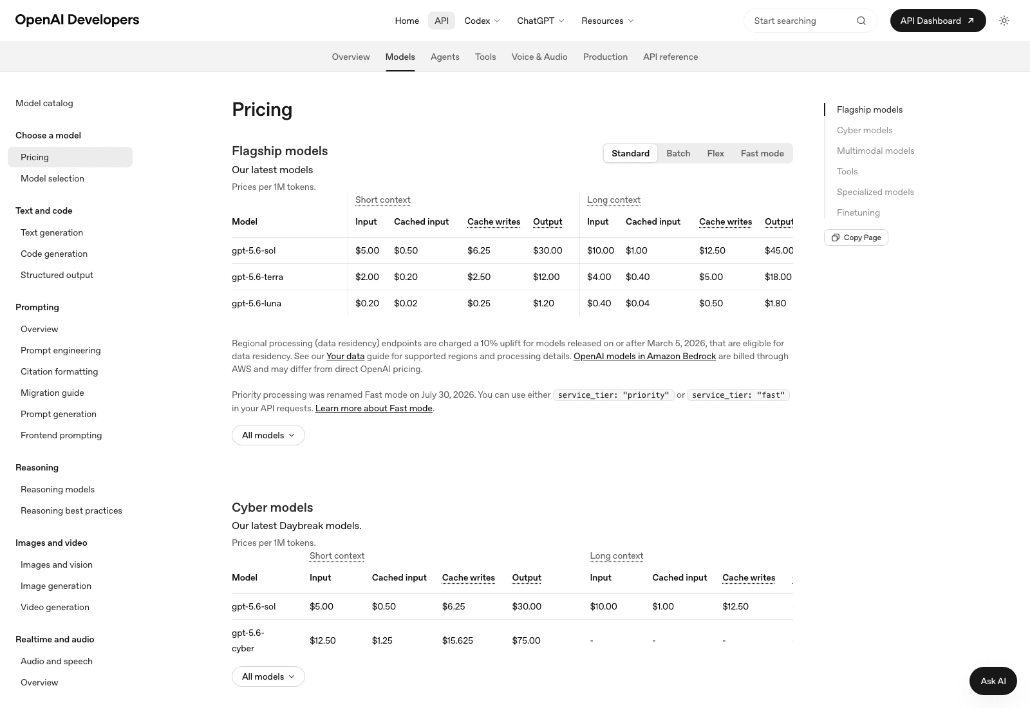Open the Tools tab in sub navigation
1030x708 pixels.
click(x=485, y=57)
